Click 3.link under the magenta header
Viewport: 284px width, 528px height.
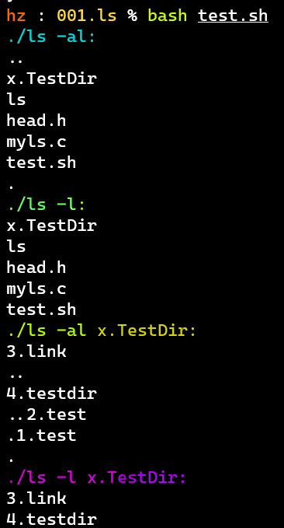36,498
